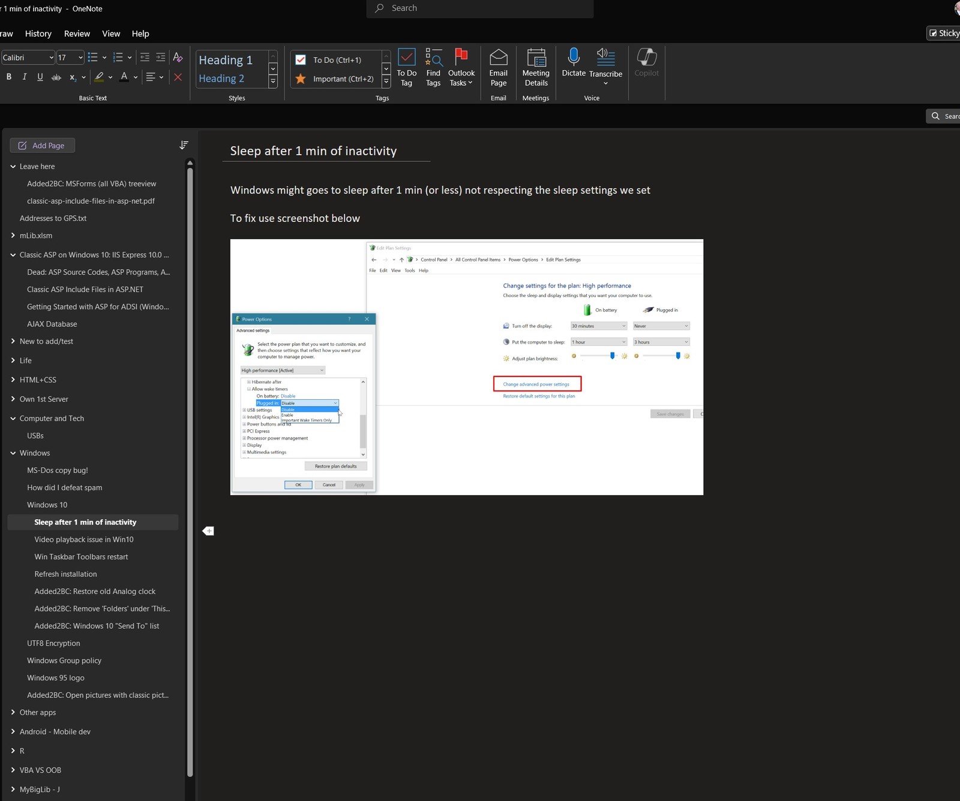Click the top Search box

click(x=480, y=8)
